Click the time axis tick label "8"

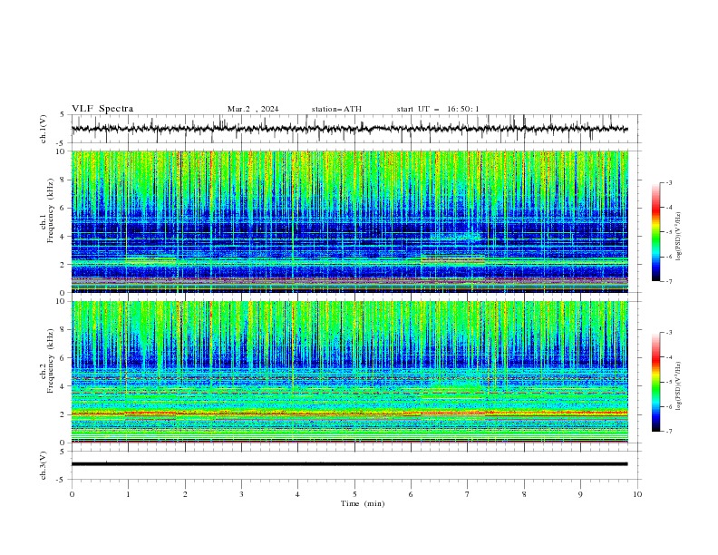pos(524,494)
